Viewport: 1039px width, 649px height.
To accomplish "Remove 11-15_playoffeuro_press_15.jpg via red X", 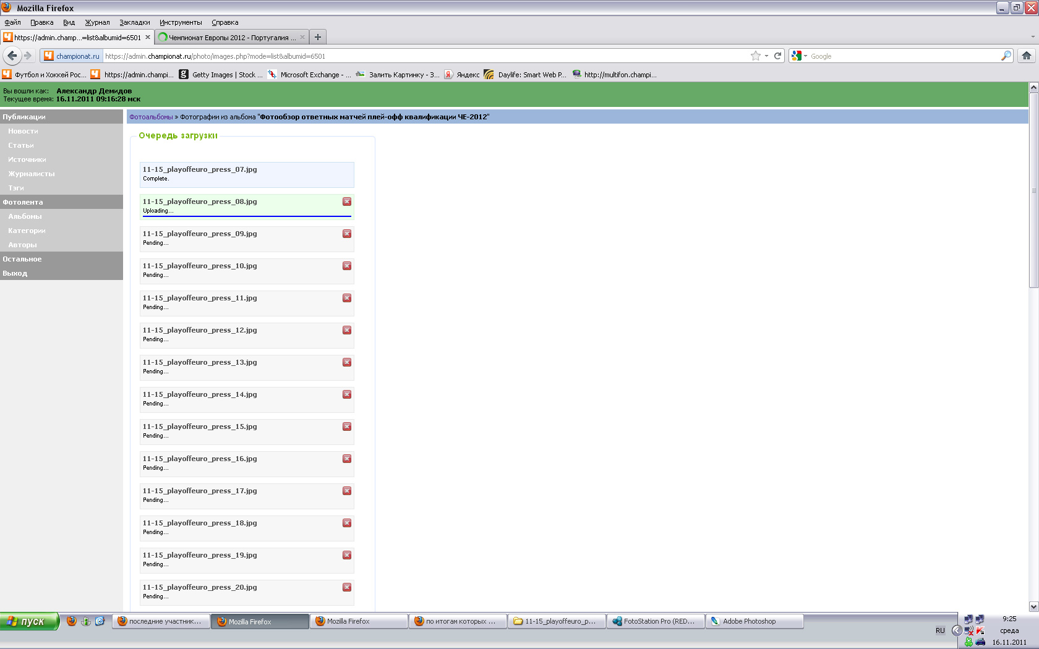I will (x=347, y=426).
